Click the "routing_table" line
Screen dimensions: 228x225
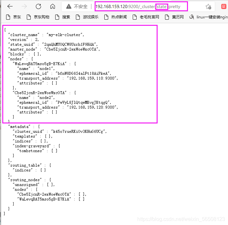[30, 165]
